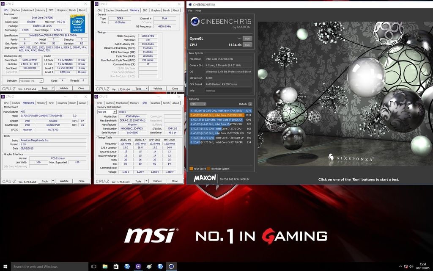Select ranking row Intel Core i5-3317U CPU
Viewport: 433px width, 271px height.
coord(221,142)
